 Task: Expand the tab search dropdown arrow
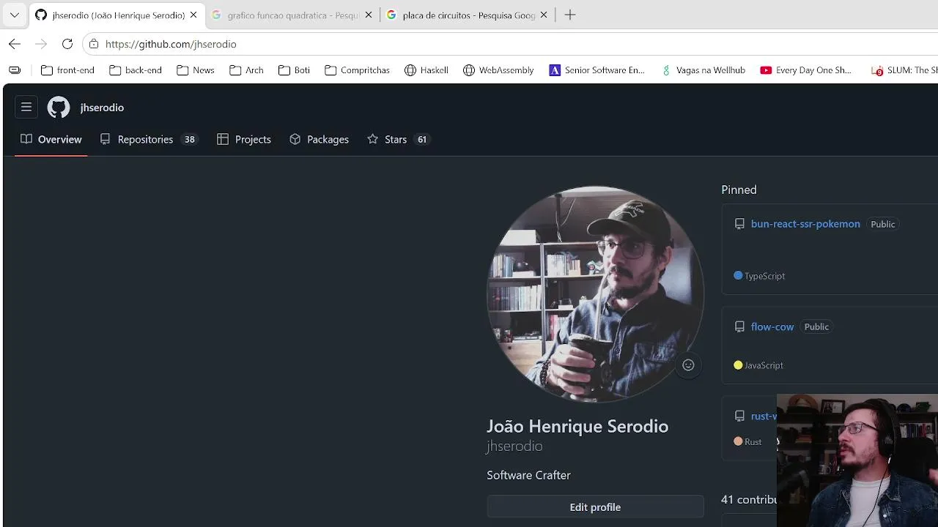[14, 15]
